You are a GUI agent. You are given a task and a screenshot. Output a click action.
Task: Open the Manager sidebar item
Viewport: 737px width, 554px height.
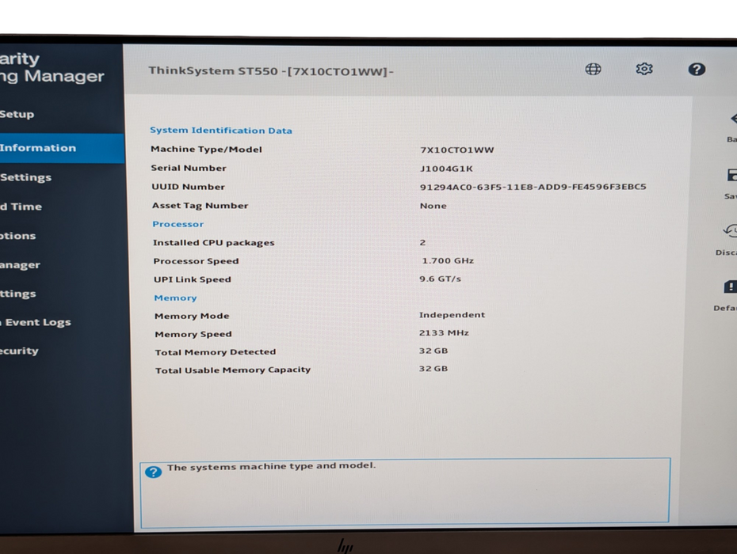[x=20, y=265]
